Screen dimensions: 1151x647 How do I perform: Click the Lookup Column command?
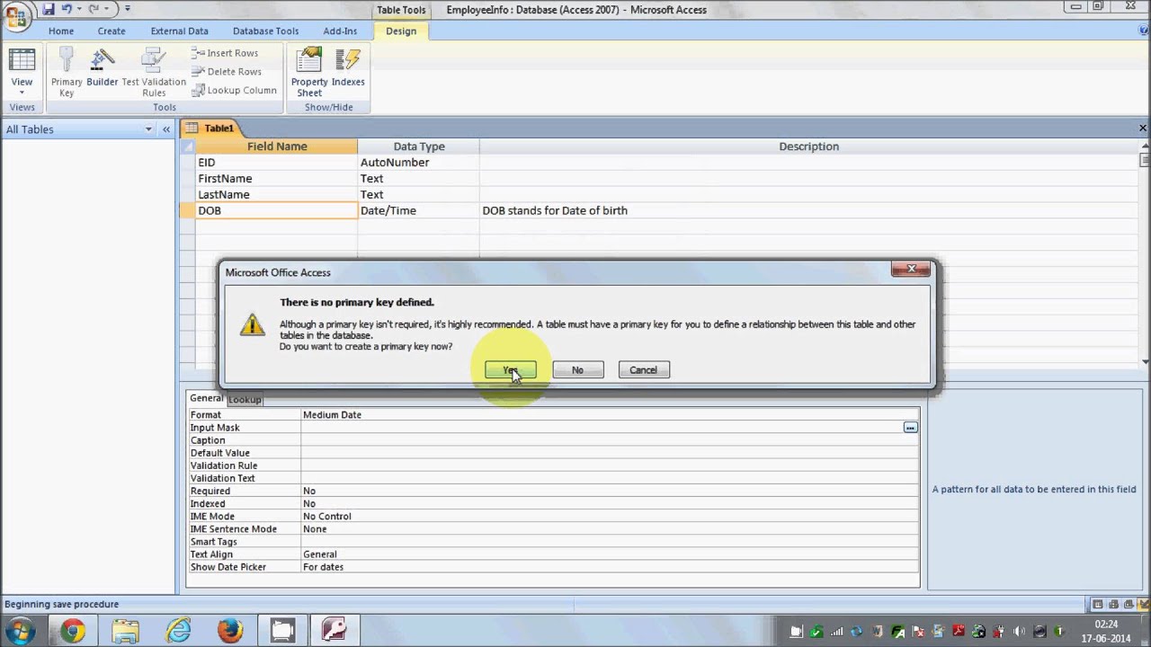tap(234, 91)
